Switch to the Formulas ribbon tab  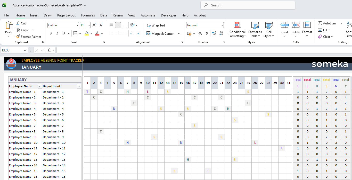pyautogui.click(x=88, y=15)
